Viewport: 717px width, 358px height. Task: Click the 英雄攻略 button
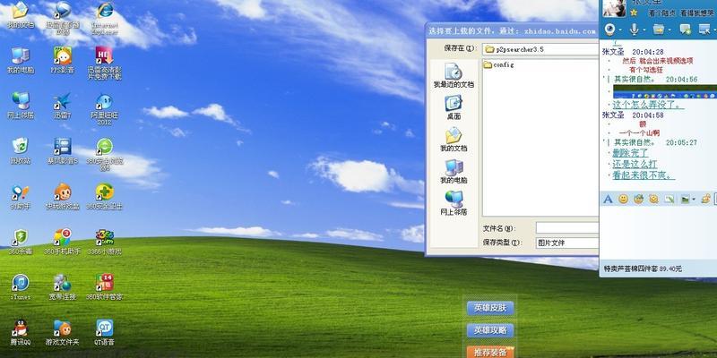tap(490, 330)
